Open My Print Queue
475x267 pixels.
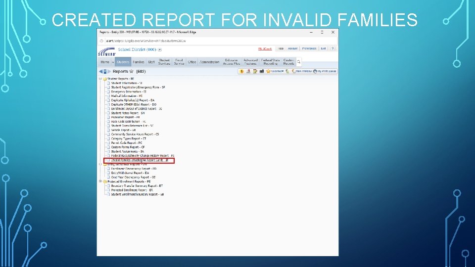(325, 71)
